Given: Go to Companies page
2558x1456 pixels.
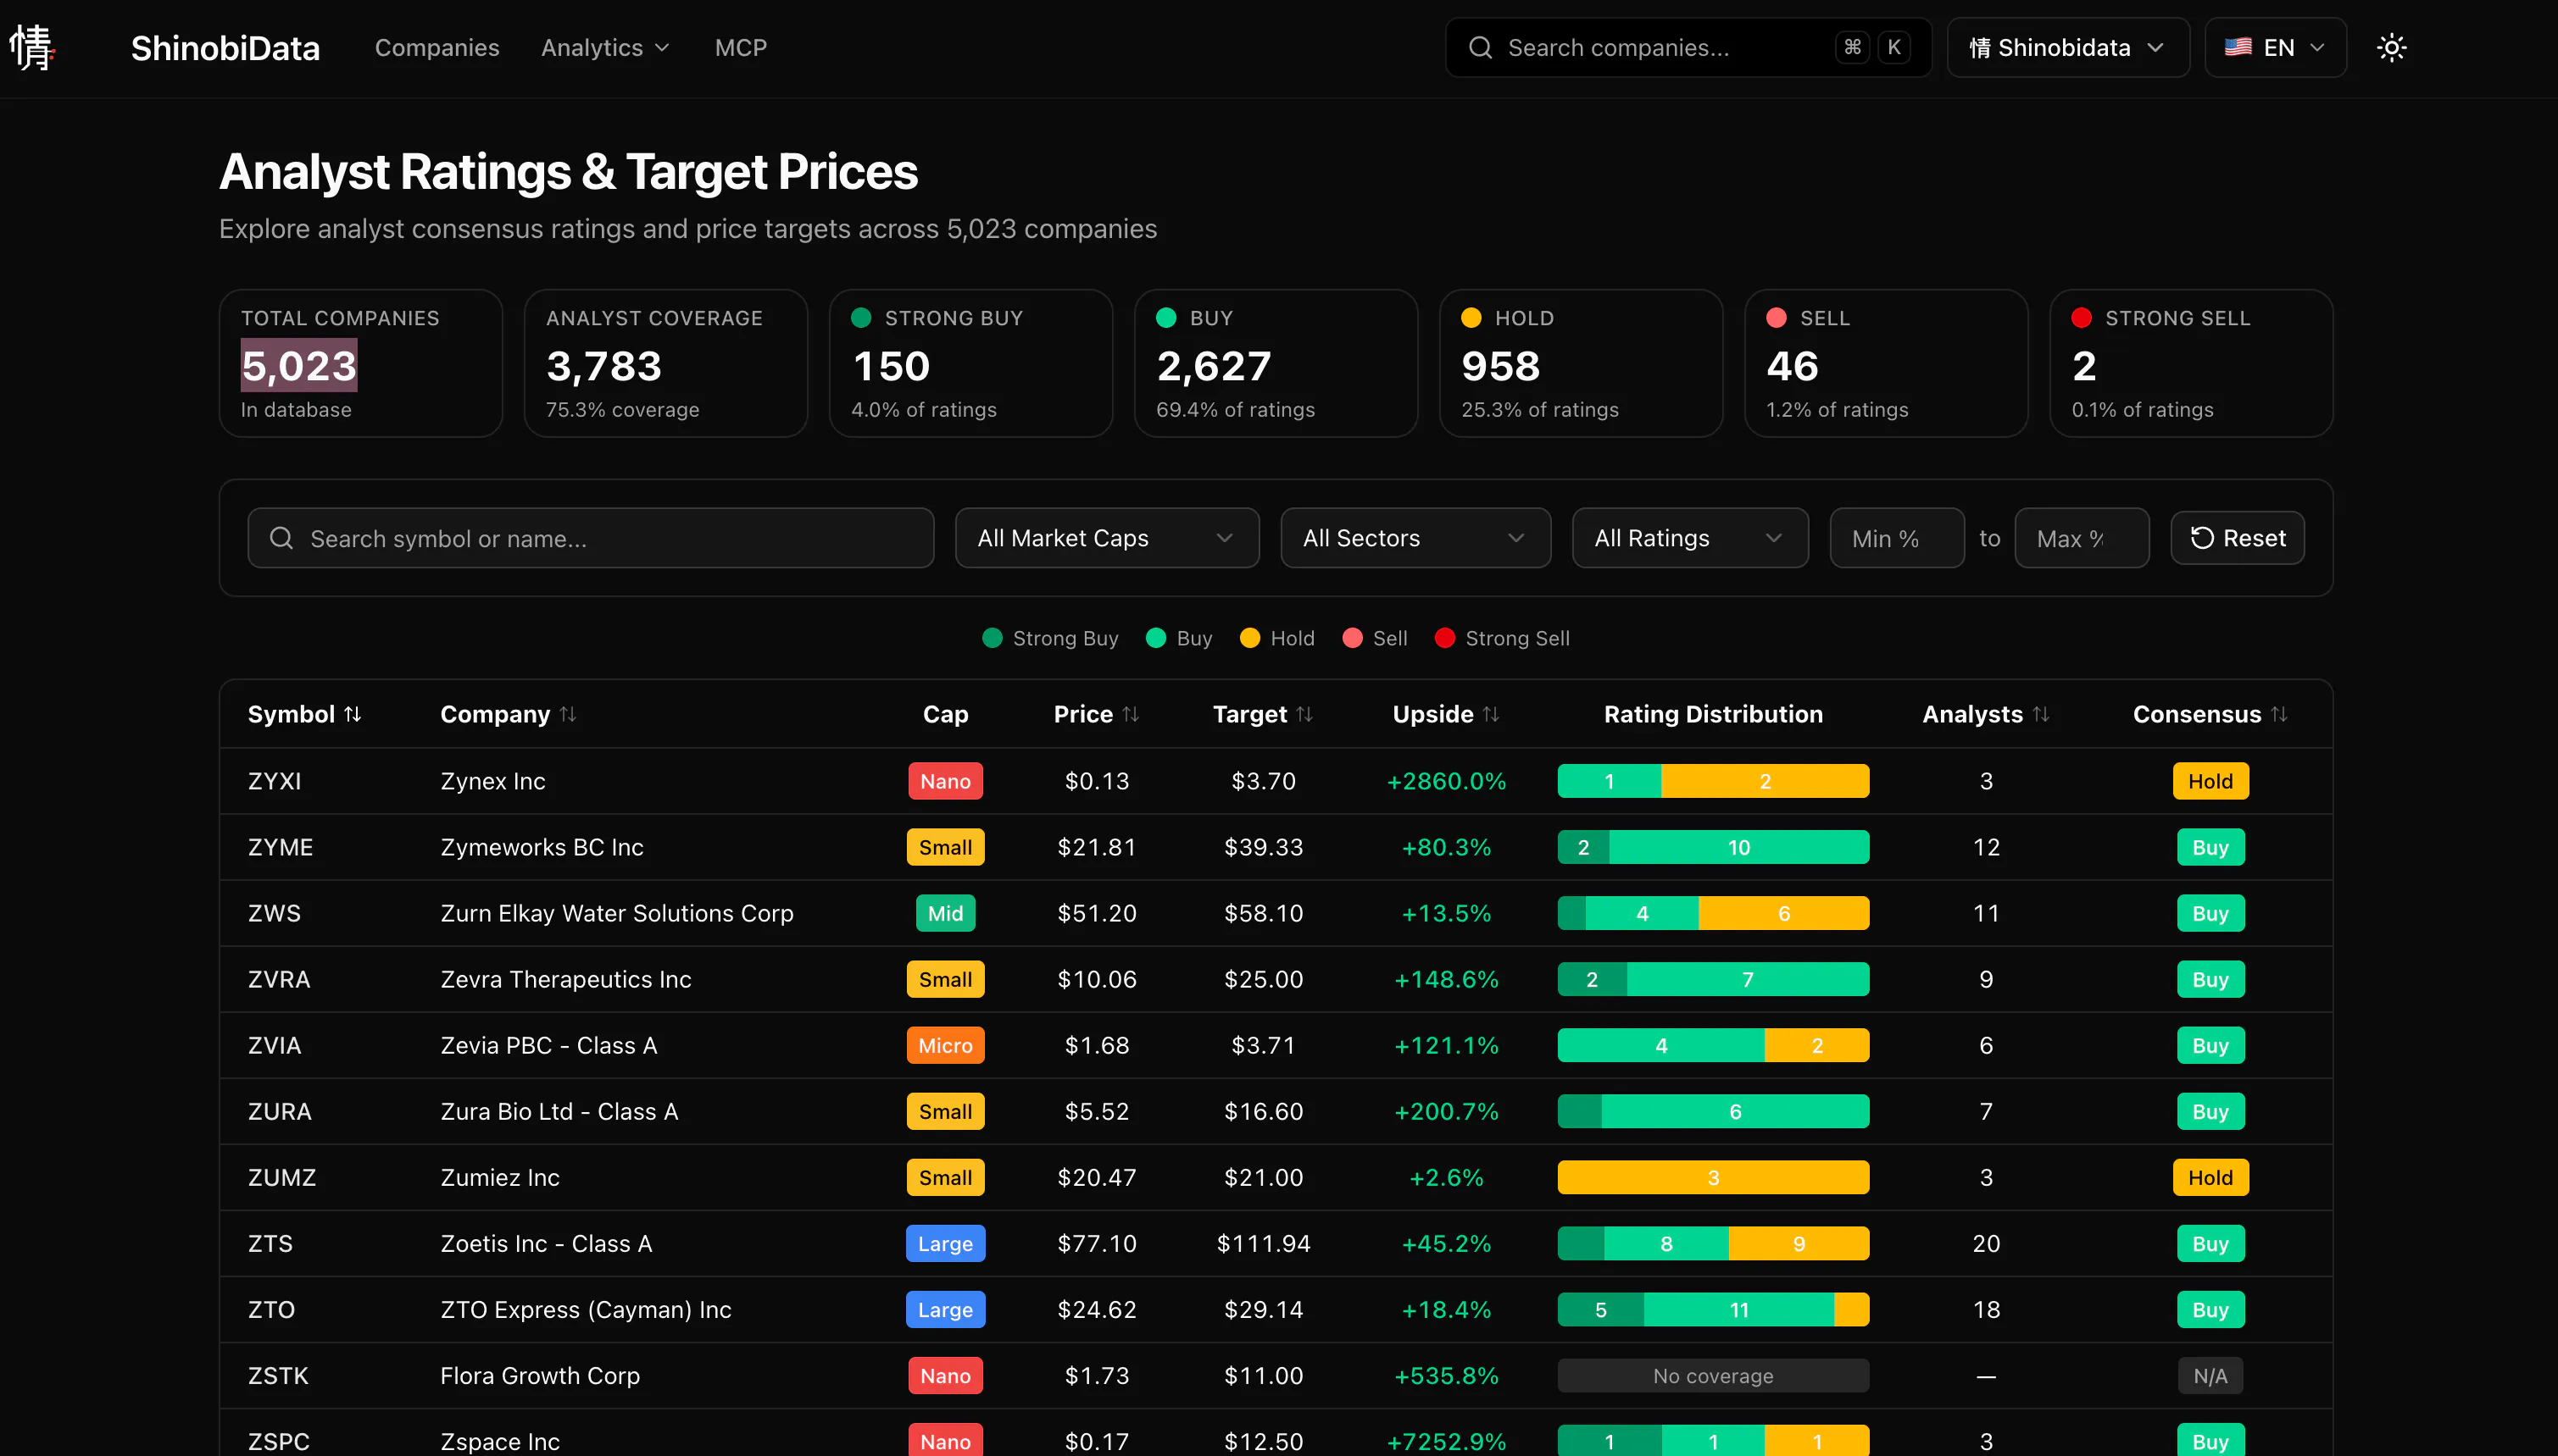Looking at the screenshot, I should click(437, 47).
